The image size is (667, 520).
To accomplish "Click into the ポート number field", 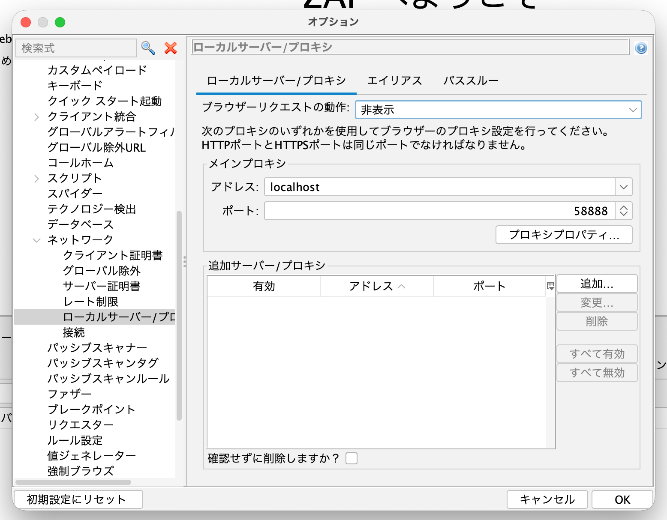I will [x=440, y=211].
